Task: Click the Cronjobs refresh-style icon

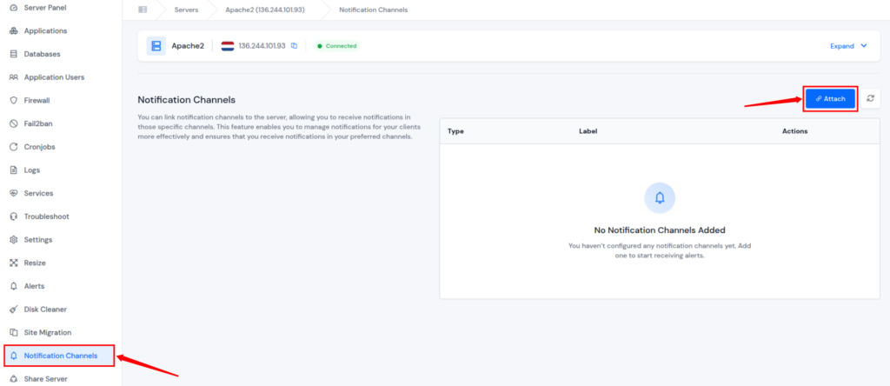Action: pyautogui.click(x=14, y=146)
